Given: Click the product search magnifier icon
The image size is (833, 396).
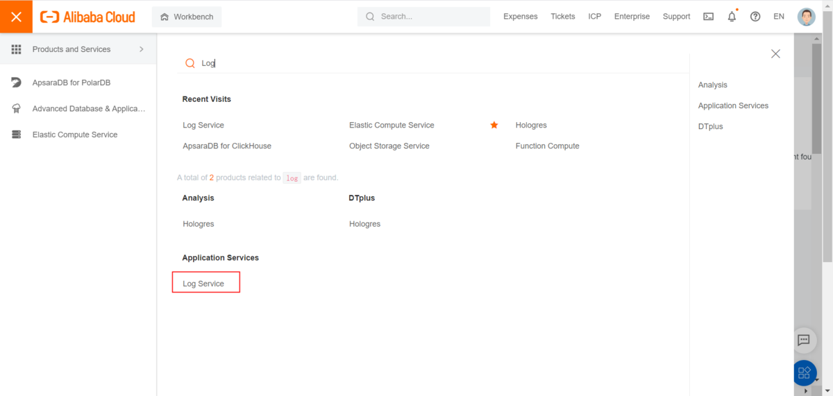Looking at the screenshot, I should click(x=190, y=63).
